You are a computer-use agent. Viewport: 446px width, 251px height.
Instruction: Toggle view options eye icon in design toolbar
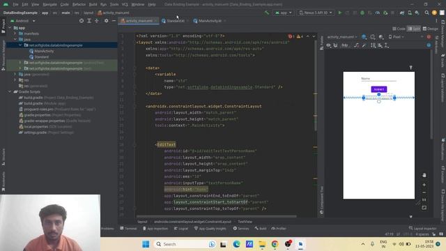[328, 45]
